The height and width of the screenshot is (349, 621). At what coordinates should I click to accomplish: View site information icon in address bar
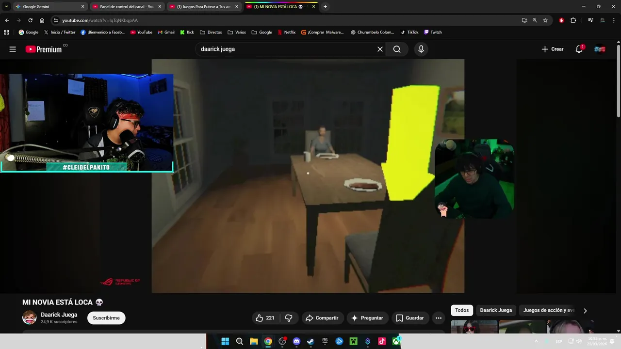tap(56, 20)
